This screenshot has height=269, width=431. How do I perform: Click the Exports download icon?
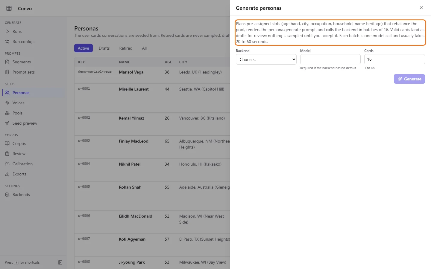click(7, 174)
